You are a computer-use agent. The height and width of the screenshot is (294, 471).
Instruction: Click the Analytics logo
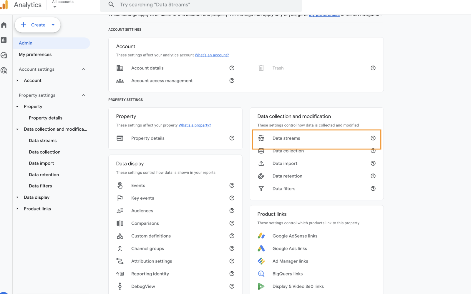(21, 5)
